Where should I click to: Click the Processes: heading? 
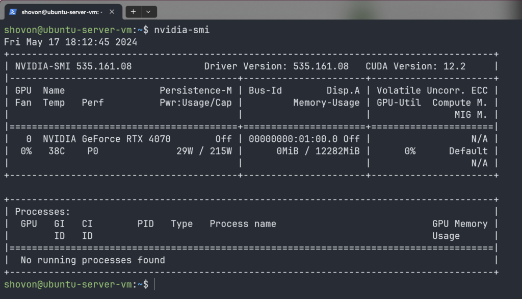click(43, 212)
